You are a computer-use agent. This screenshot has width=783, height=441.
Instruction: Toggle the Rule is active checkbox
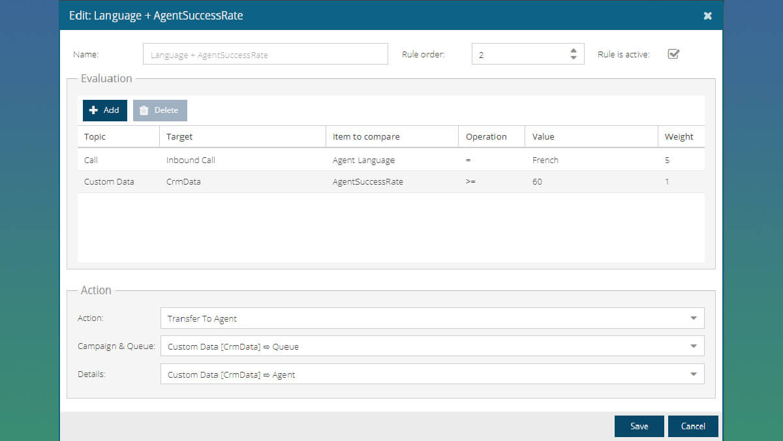[x=673, y=54]
